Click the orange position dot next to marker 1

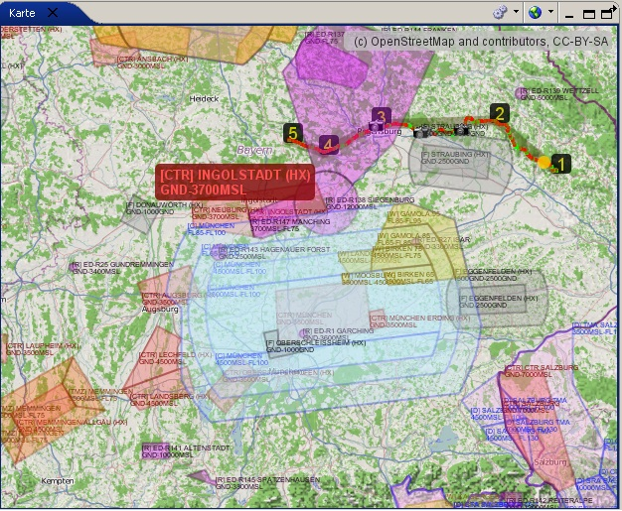coord(544,162)
